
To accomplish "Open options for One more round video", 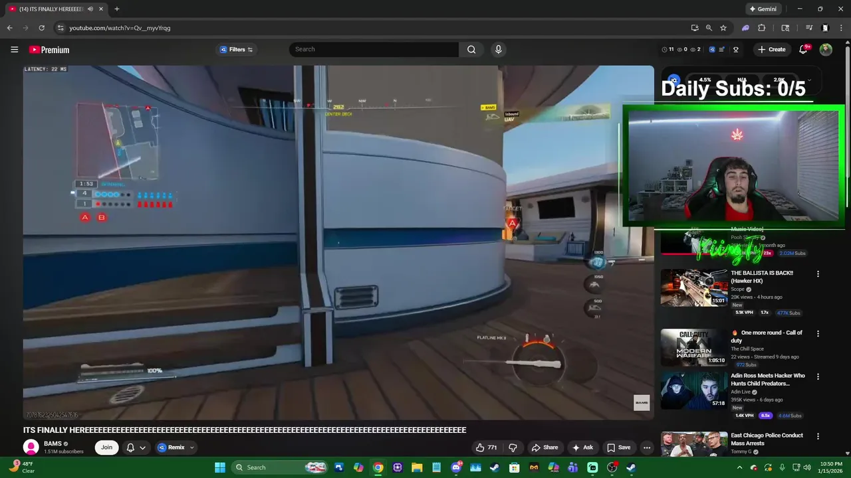I will [x=818, y=333].
